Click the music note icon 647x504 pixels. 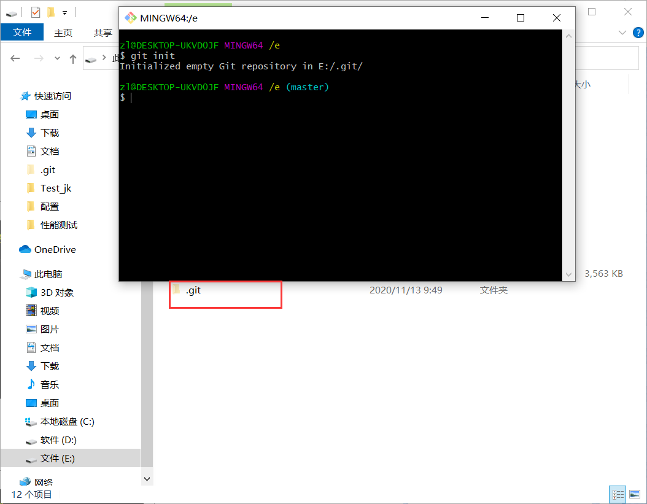pyautogui.click(x=31, y=384)
